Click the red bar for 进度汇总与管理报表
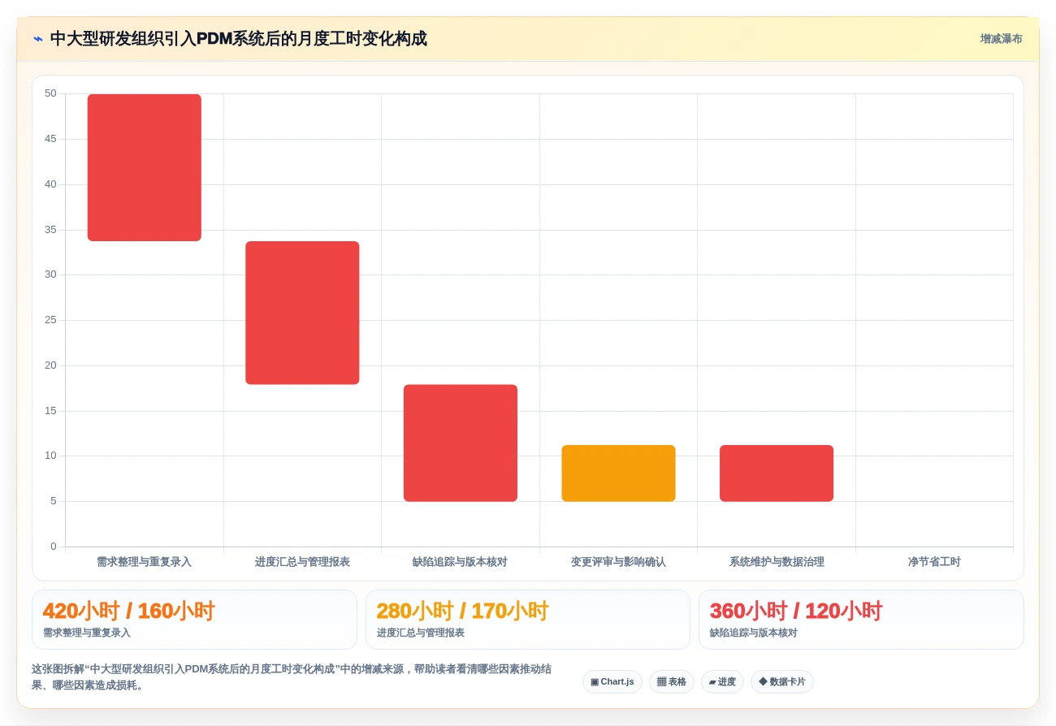The image size is (1056, 726). click(302, 313)
